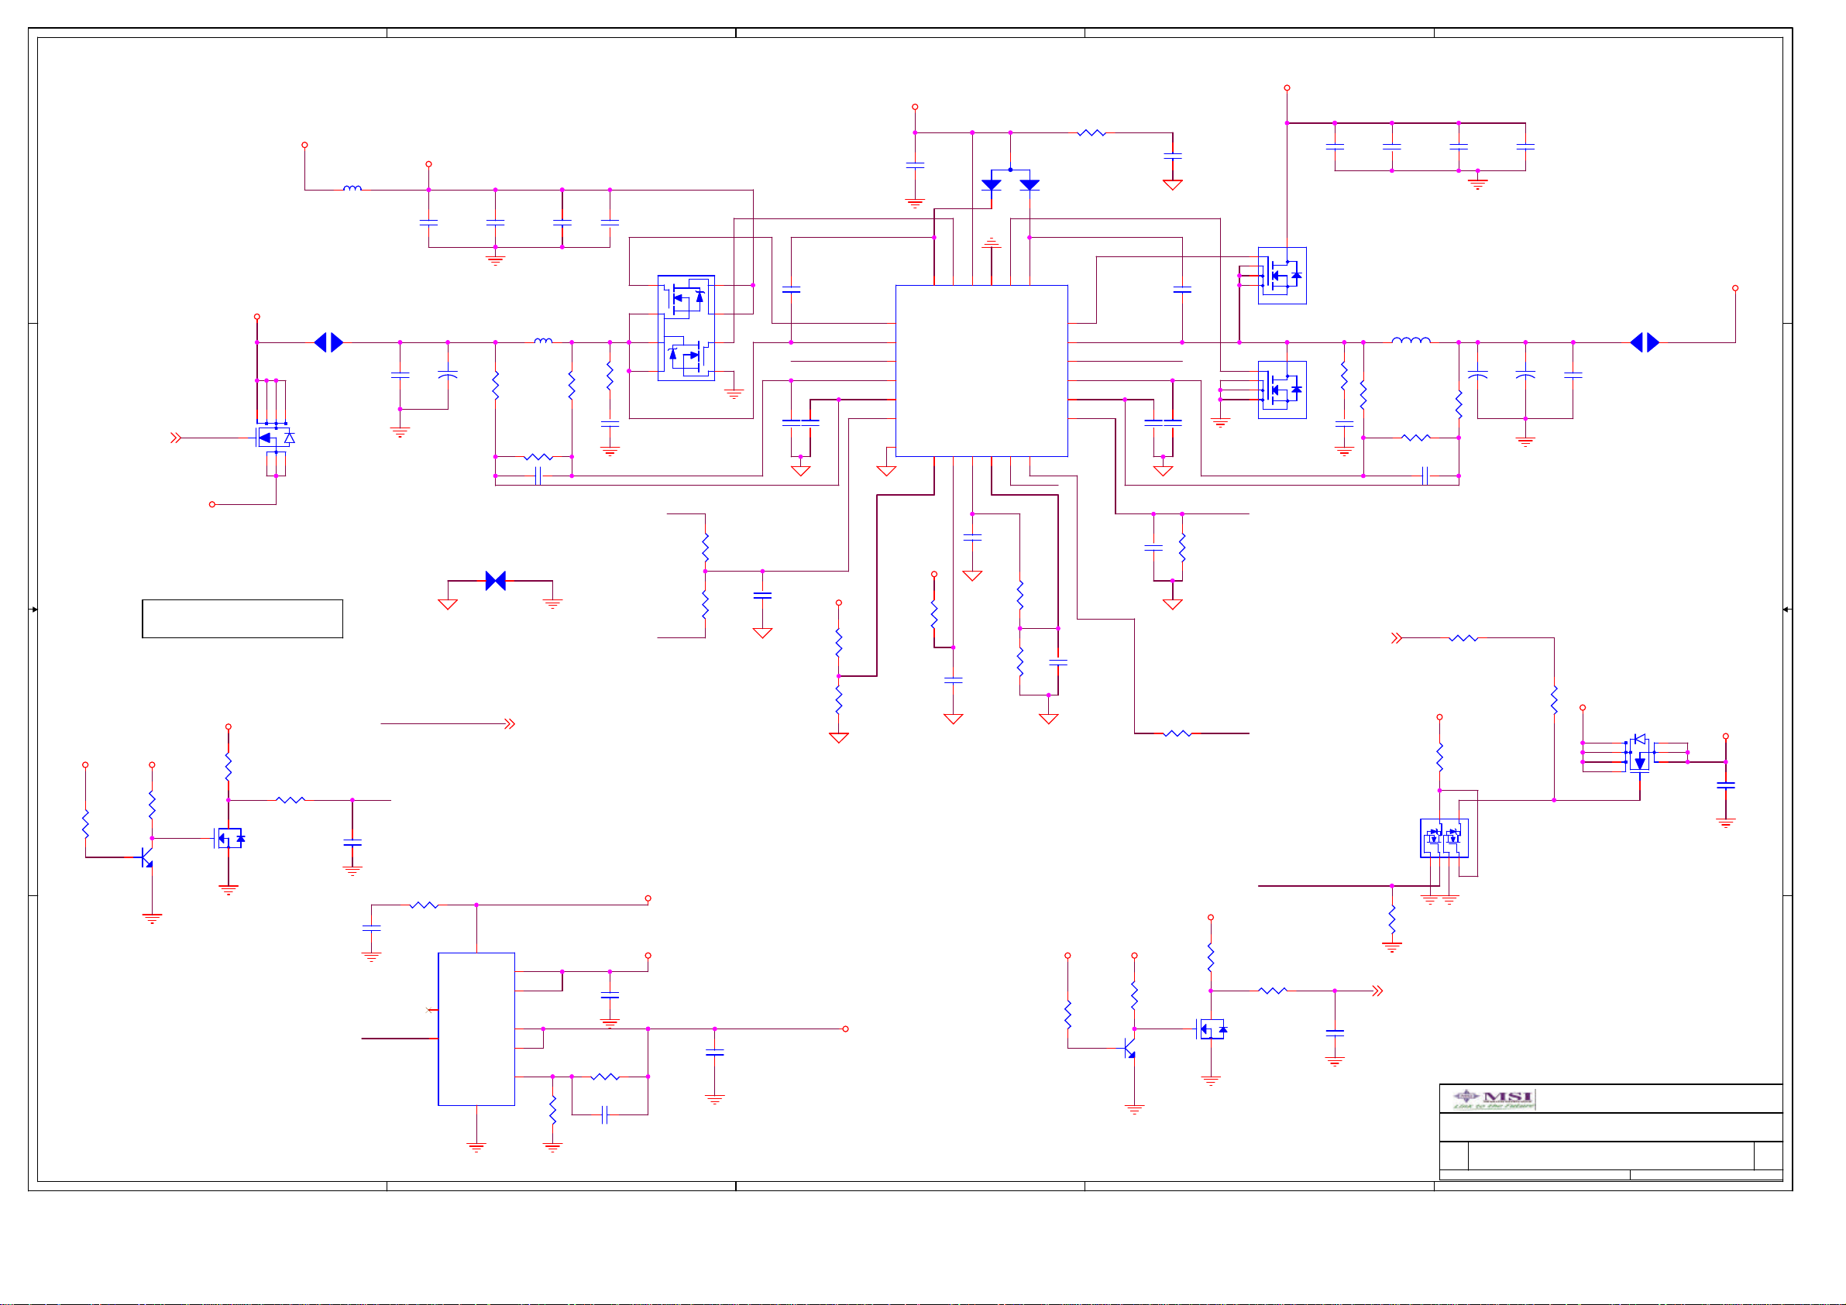The height and width of the screenshot is (1305, 1846).
Task: Click the dual MOSFET package in the lower right
Action: 1444,838
